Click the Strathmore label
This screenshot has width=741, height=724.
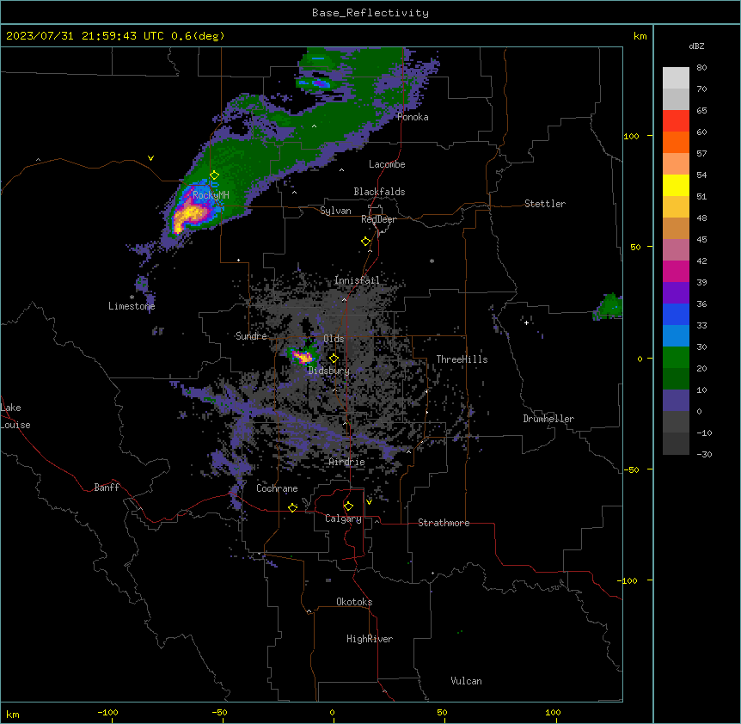(x=444, y=523)
